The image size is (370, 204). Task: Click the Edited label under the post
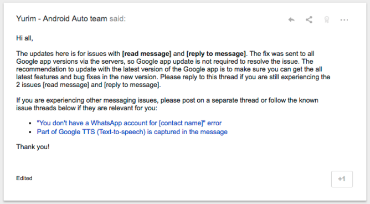(x=24, y=178)
